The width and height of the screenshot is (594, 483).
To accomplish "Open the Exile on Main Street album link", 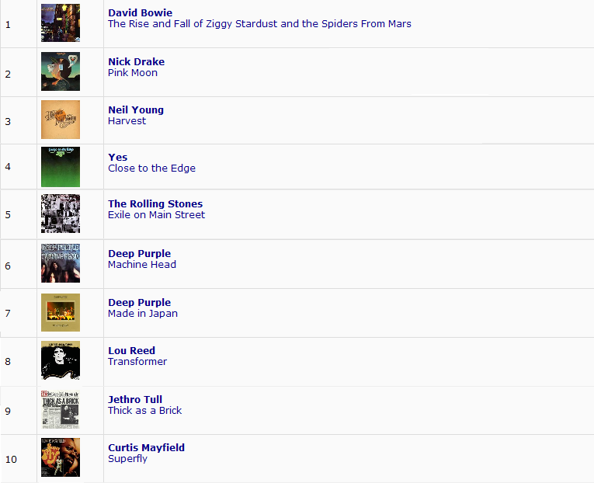I will point(156,215).
